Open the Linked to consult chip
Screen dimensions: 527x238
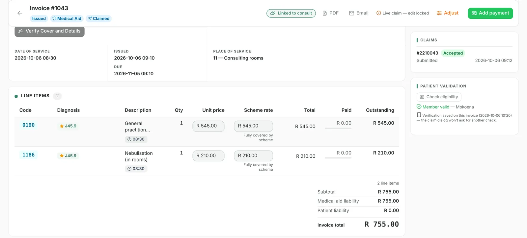(x=291, y=13)
